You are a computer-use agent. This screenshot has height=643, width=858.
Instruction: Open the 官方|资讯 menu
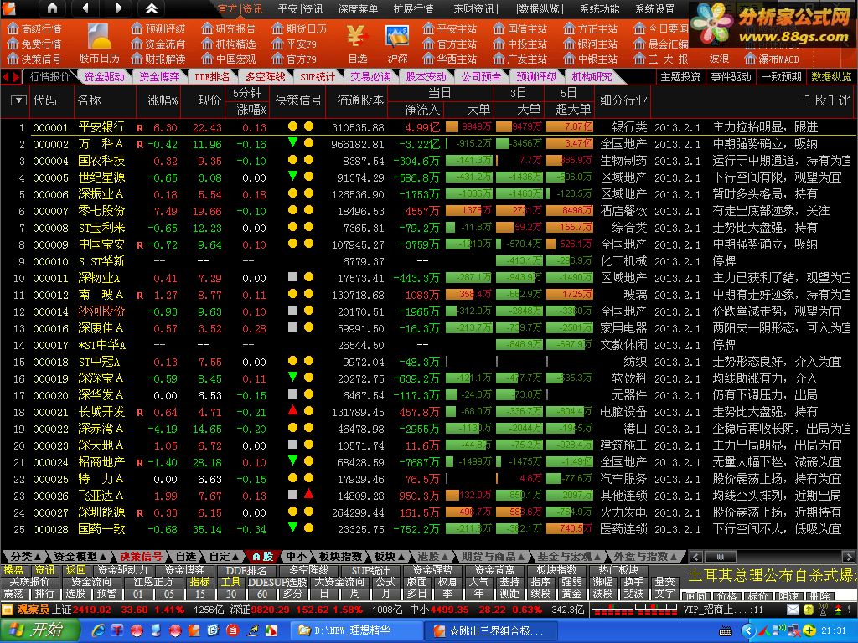[x=240, y=8]
